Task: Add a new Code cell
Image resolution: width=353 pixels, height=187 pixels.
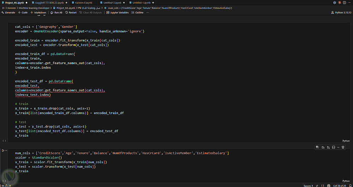Action: pyautogui.click(x=23, y=13)
